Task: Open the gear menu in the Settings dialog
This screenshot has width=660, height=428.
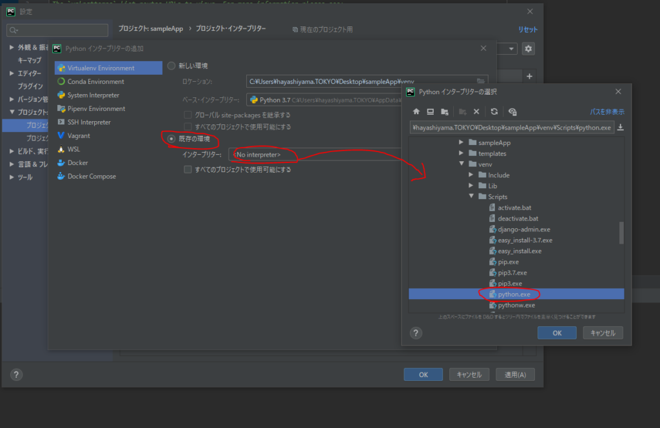Action: pos(529,49)
